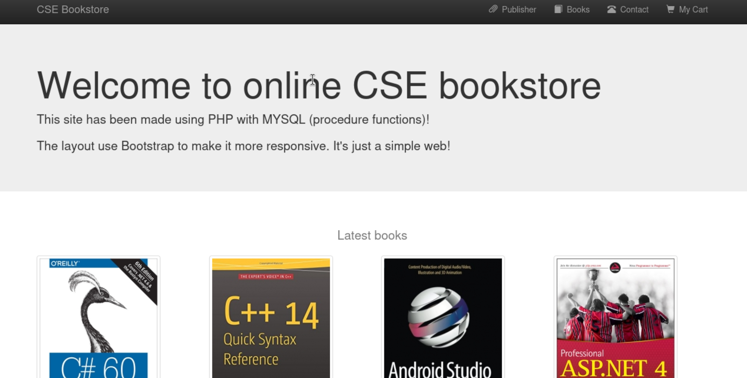Open the Publisher nav link
The height and width of the screenshot is (378, 747).
tap(518, 10)
